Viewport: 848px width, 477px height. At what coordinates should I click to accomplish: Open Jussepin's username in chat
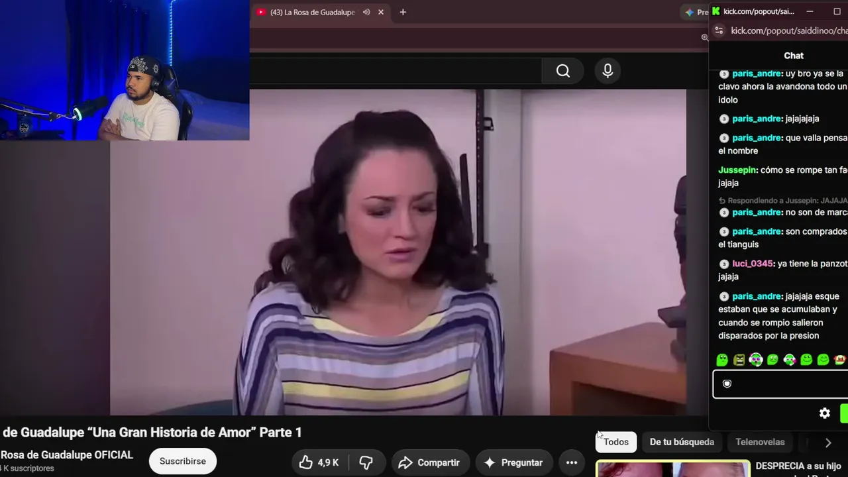tap(738, 170)
